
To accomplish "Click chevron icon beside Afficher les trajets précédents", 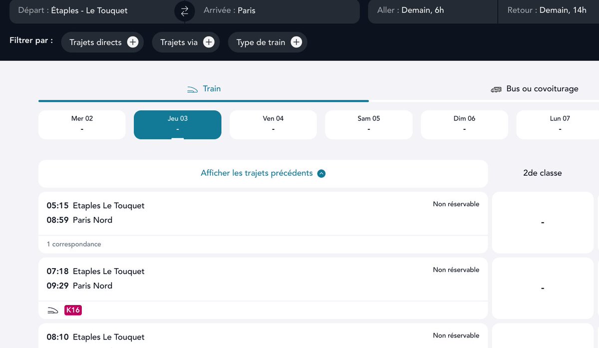I will (321, 174).
